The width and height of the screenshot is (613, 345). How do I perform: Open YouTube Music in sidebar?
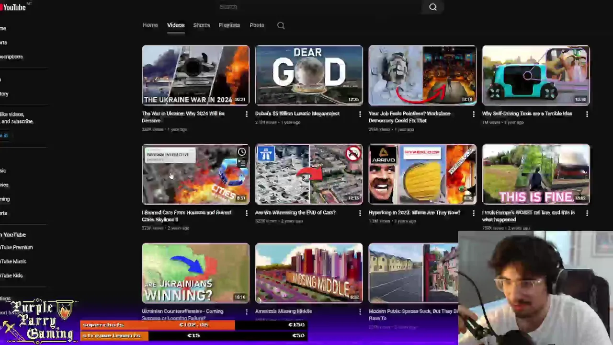[x=13, y=261]
